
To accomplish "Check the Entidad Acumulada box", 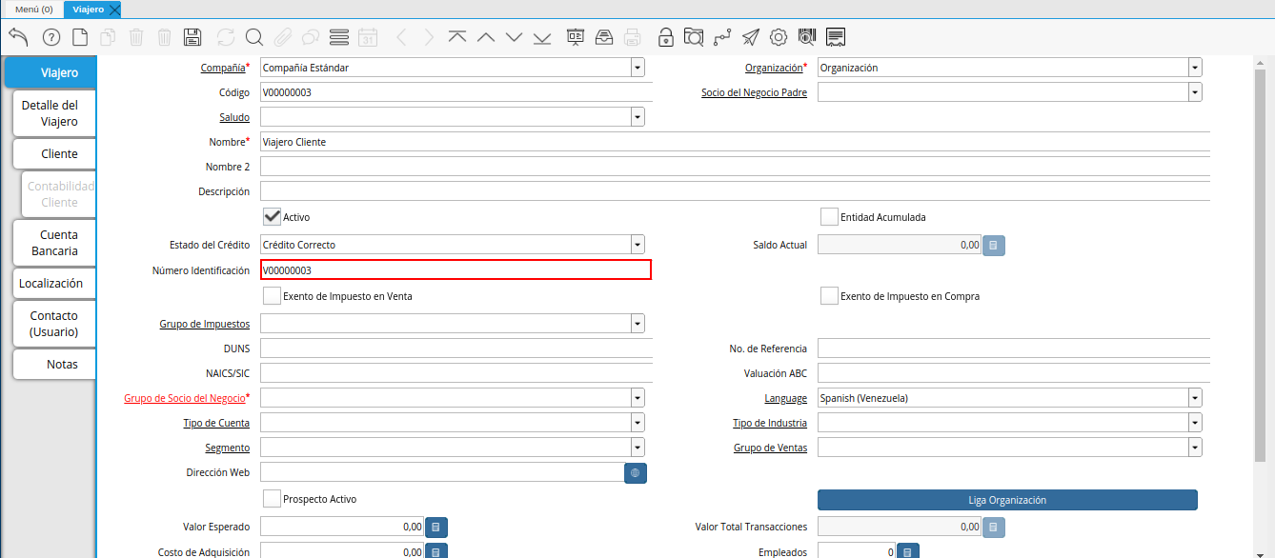I will 829,217.
